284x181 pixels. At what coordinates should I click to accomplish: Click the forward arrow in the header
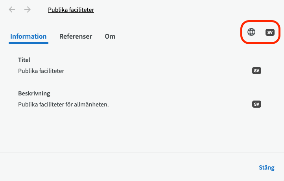point(27,10)
